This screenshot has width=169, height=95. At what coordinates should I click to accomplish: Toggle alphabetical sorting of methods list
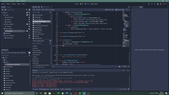pyautogui.click(x=50, y=41)
